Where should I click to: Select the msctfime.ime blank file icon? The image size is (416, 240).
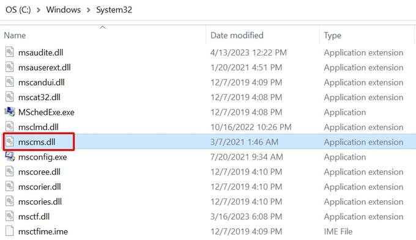pos(10,231)
